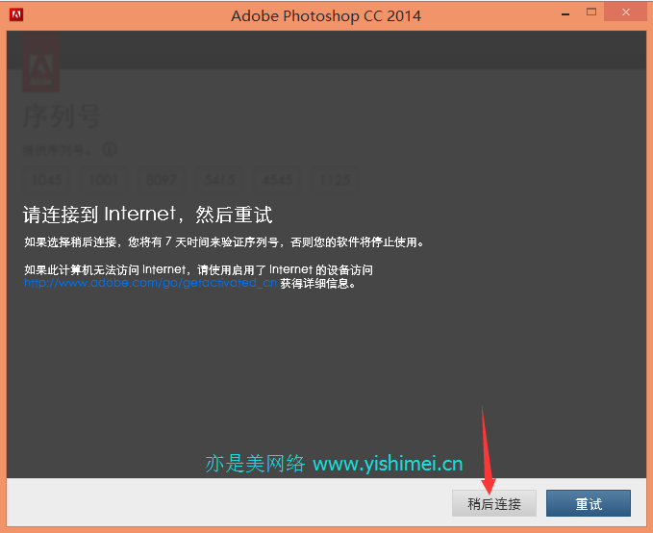The height and width of the screenshot is (533, 653).
Task: Click the window title Adobe Photoshop CC 2014
Action: [x=326, y=15]
